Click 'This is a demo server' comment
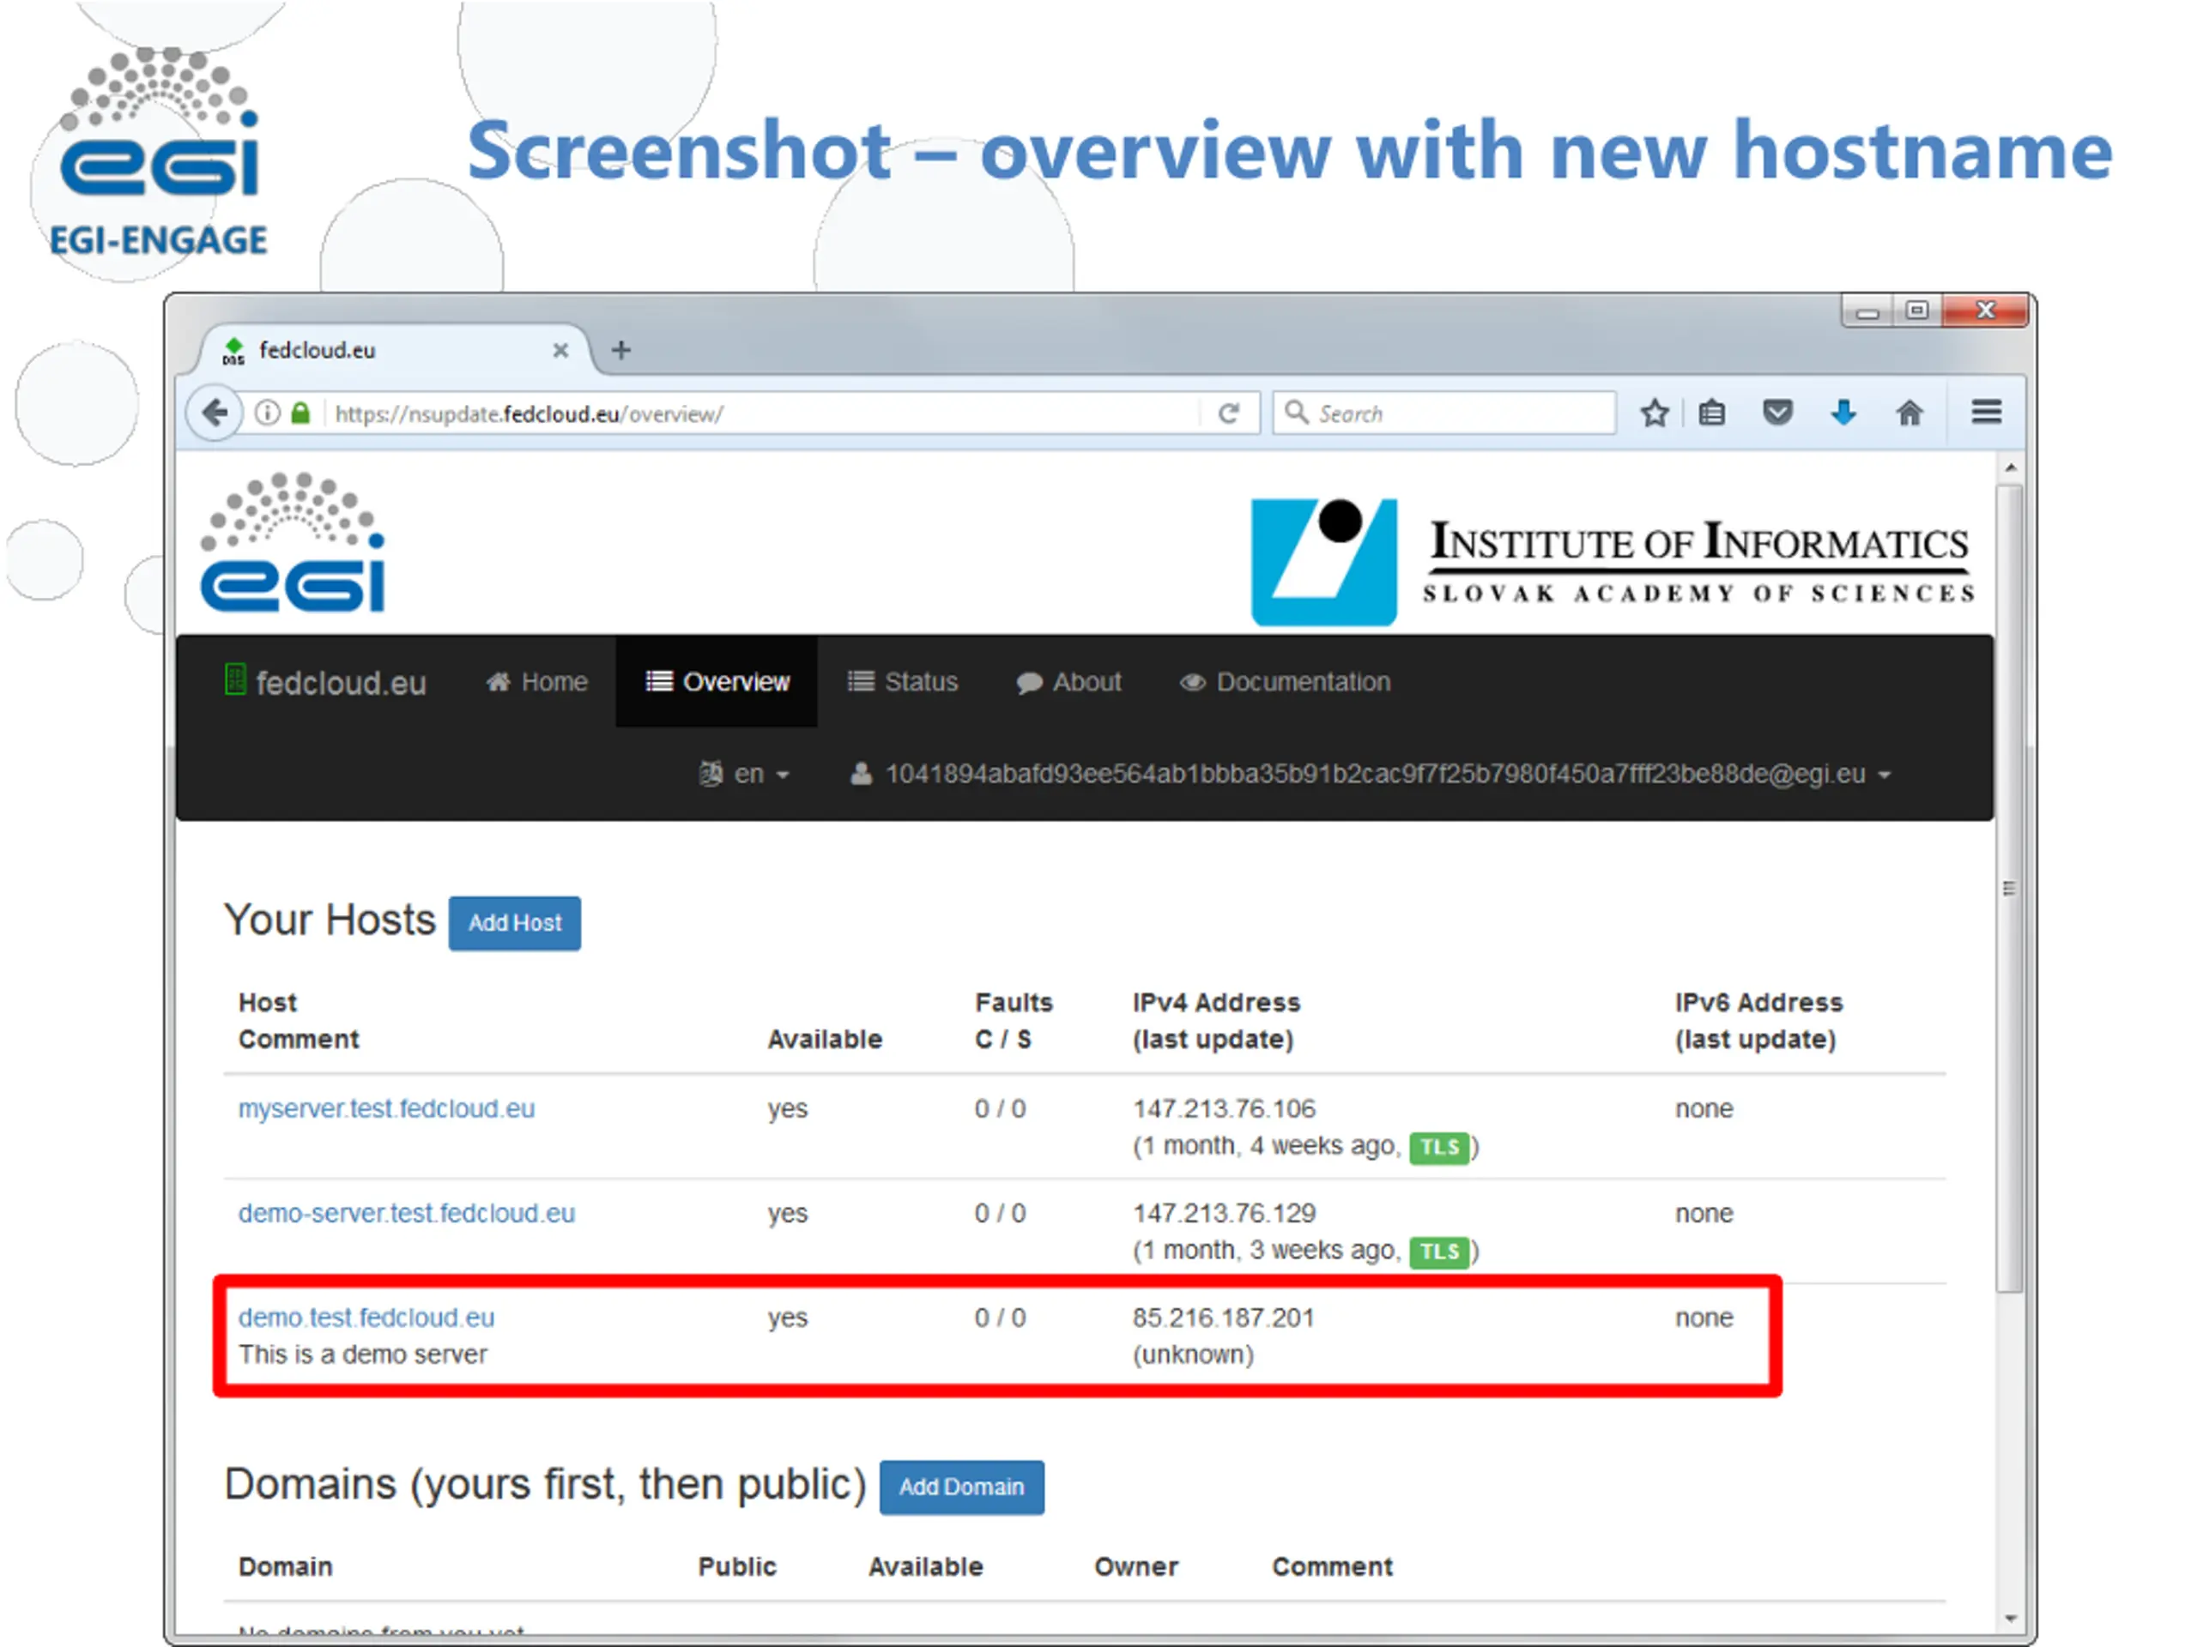 pyautogui.click(x=362, y=1355)
